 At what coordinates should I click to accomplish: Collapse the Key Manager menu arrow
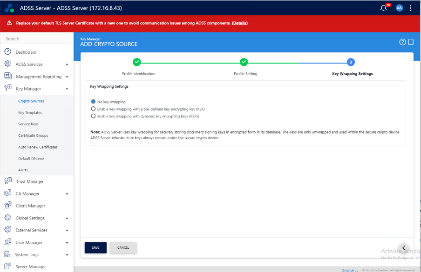point(67,89)
